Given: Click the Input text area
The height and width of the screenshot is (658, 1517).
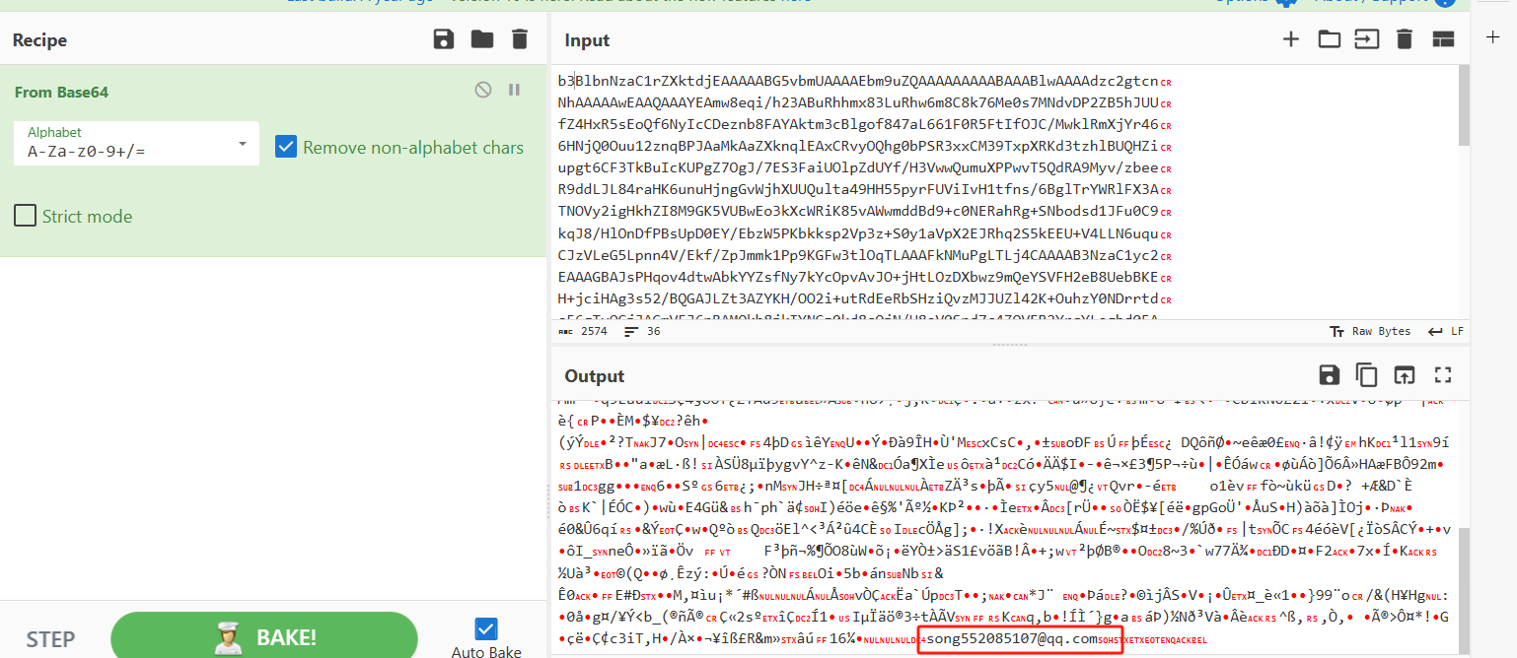Looking at the screenshot, I should coord(1003,192).
